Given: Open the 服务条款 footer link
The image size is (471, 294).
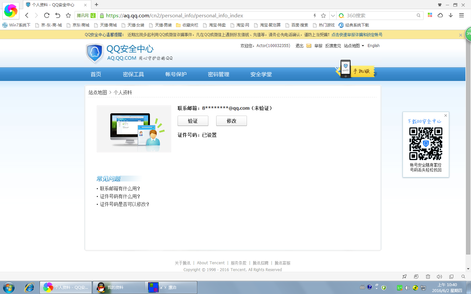Looking at the screenshot, I should point(239,263).
